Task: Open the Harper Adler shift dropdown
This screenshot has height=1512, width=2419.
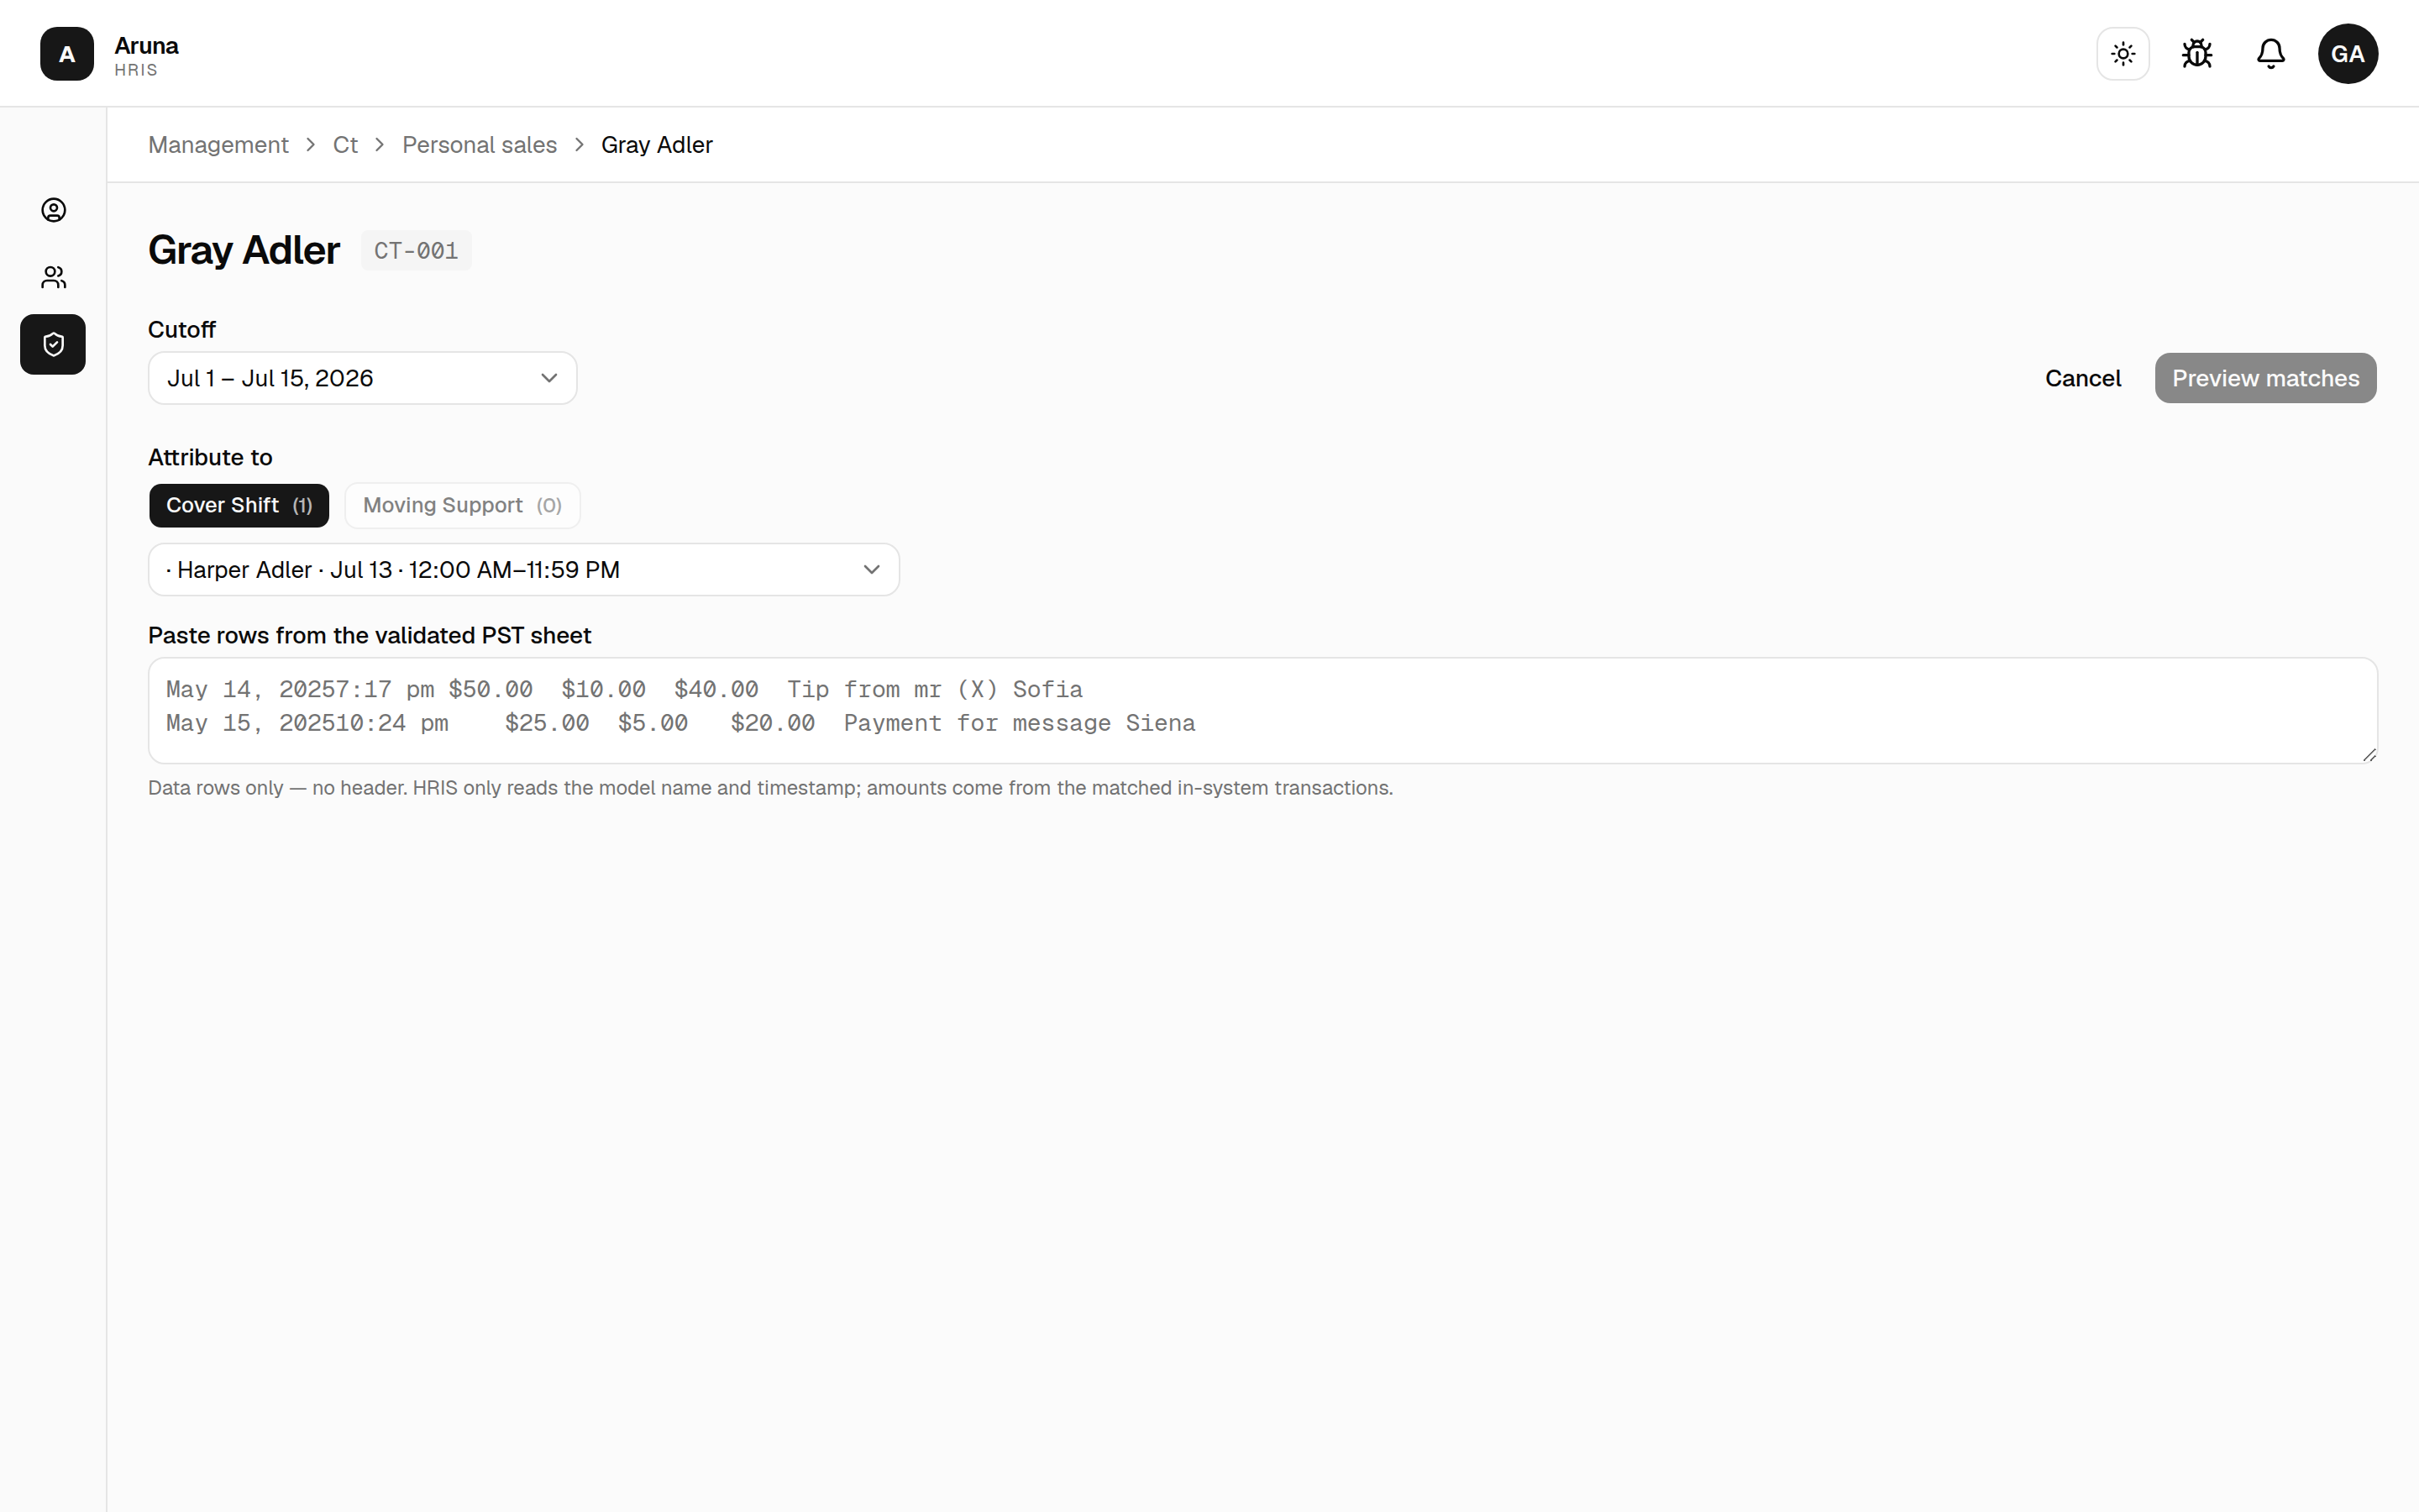Action: click(x=524, y=570)
